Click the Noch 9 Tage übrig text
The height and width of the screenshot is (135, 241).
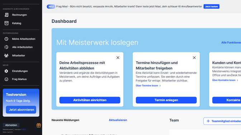point(18,101)
